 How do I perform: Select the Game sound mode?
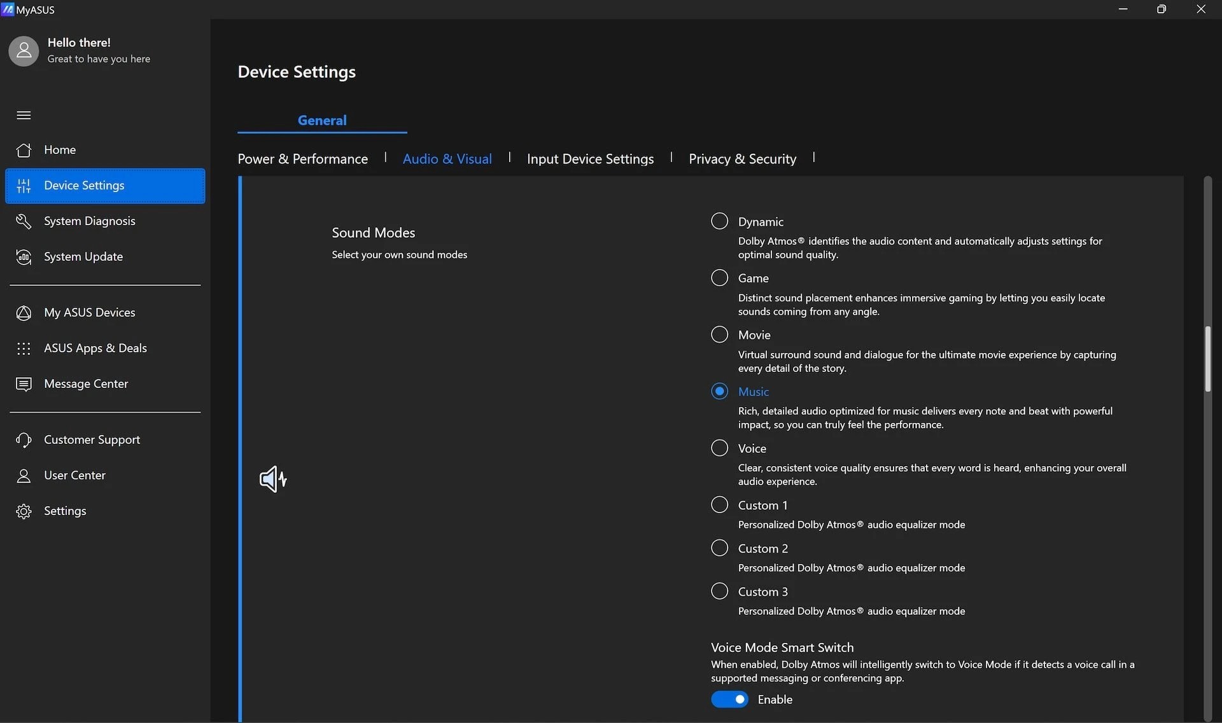719,278
